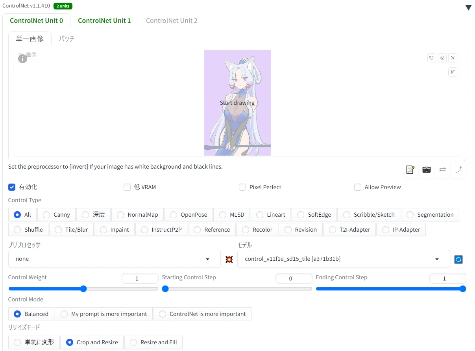Select the Tile/Blur control type
This screenshot has width=475, height=351.
click(x=71, y=230)
